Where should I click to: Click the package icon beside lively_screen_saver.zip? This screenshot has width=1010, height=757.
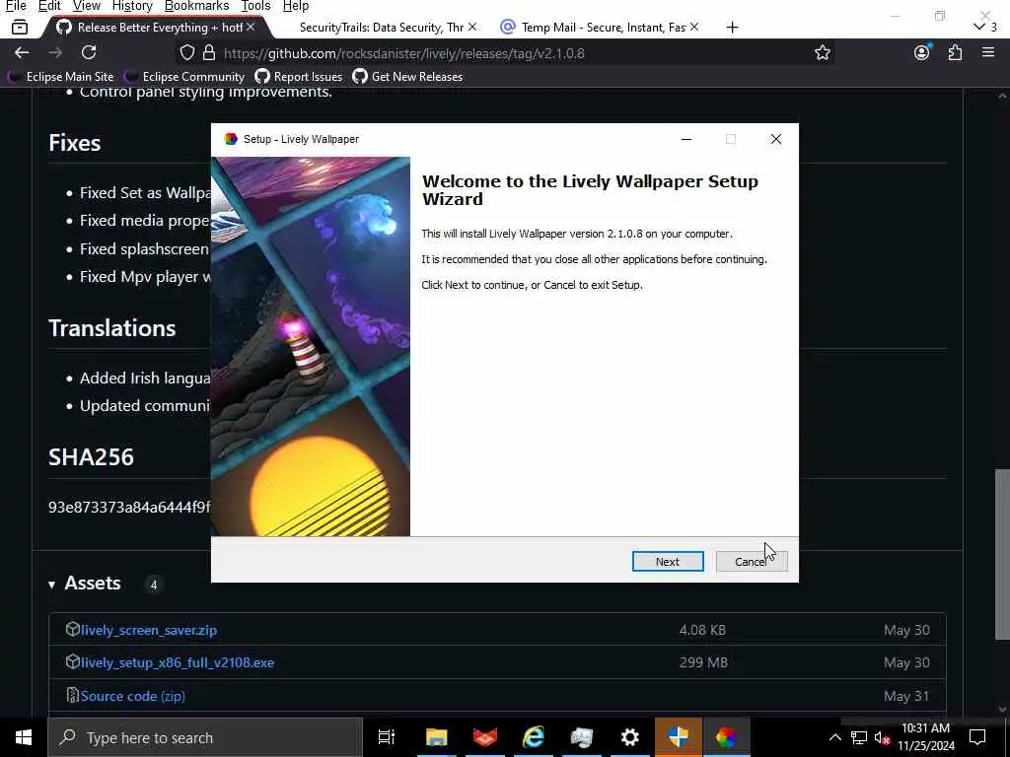pos(72,629)
